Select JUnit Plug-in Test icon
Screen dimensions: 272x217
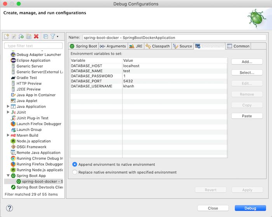[x=13, y=118]
